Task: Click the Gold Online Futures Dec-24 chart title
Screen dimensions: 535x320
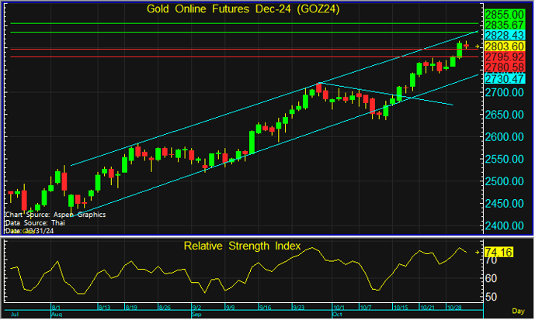Action: [x=248, y=9]
